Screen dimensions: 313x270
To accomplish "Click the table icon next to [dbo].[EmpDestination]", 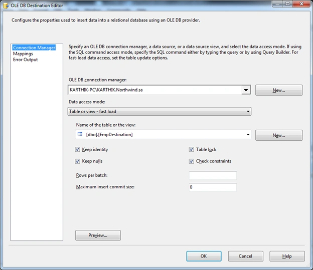I will point(80,134).
